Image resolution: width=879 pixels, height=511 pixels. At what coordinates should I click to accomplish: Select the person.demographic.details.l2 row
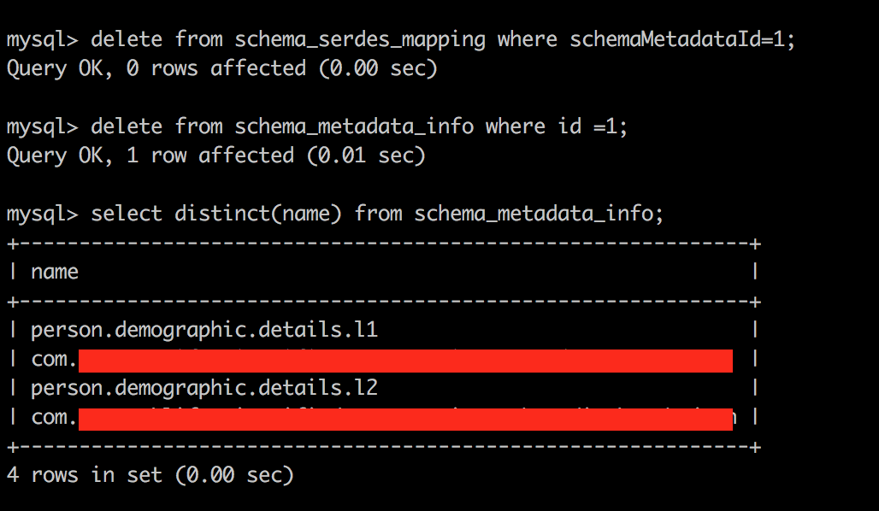(x=204, y=388)
